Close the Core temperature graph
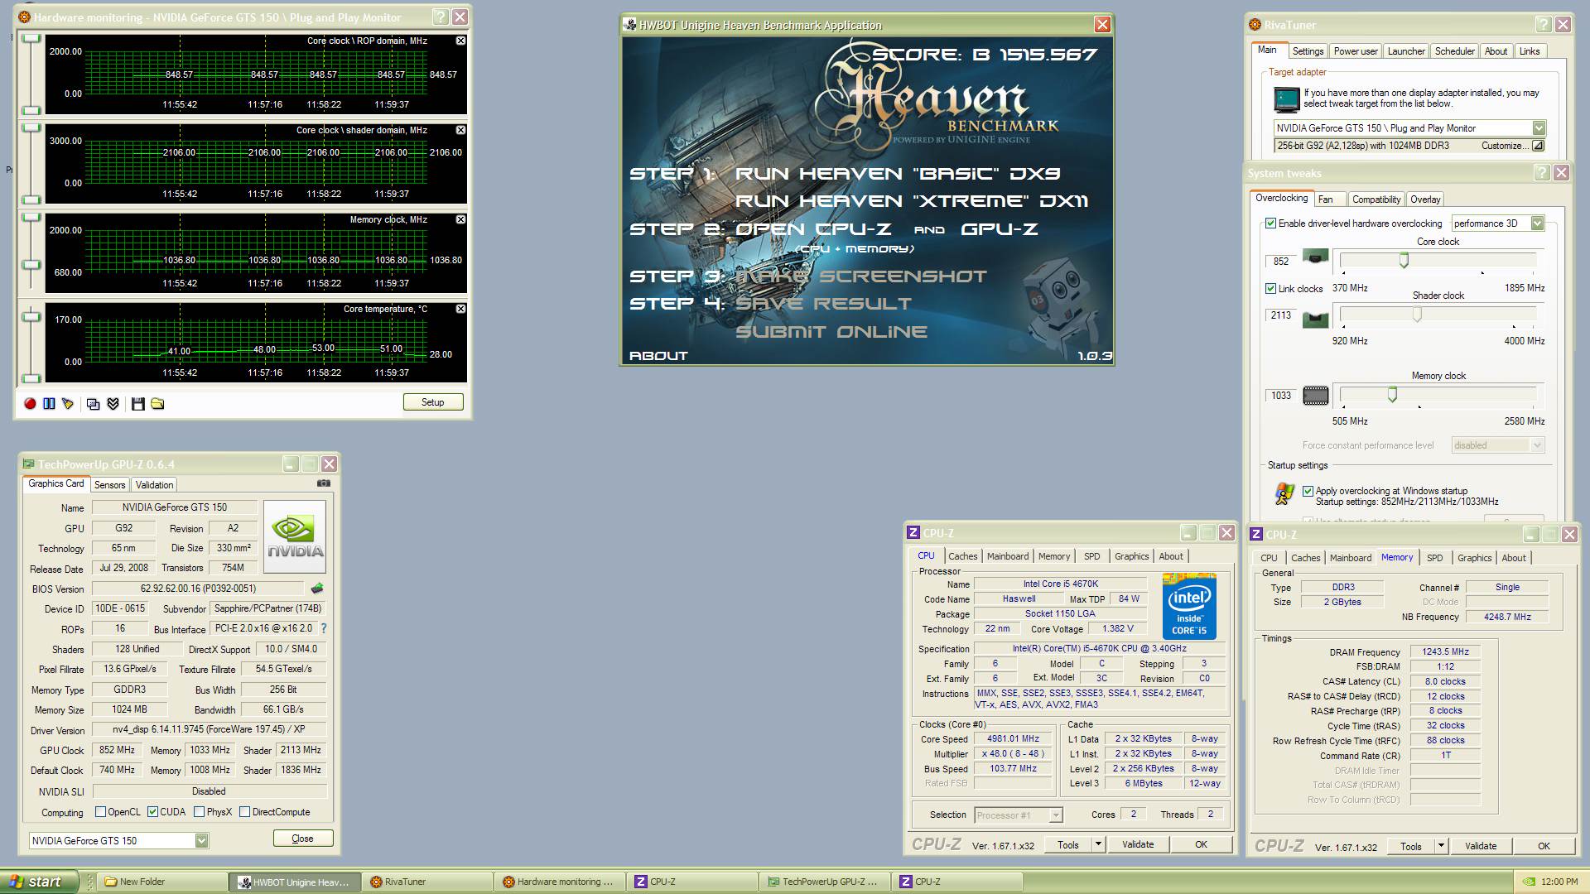Viewport: 1590px width, 894px height. (x=460, y=309)
